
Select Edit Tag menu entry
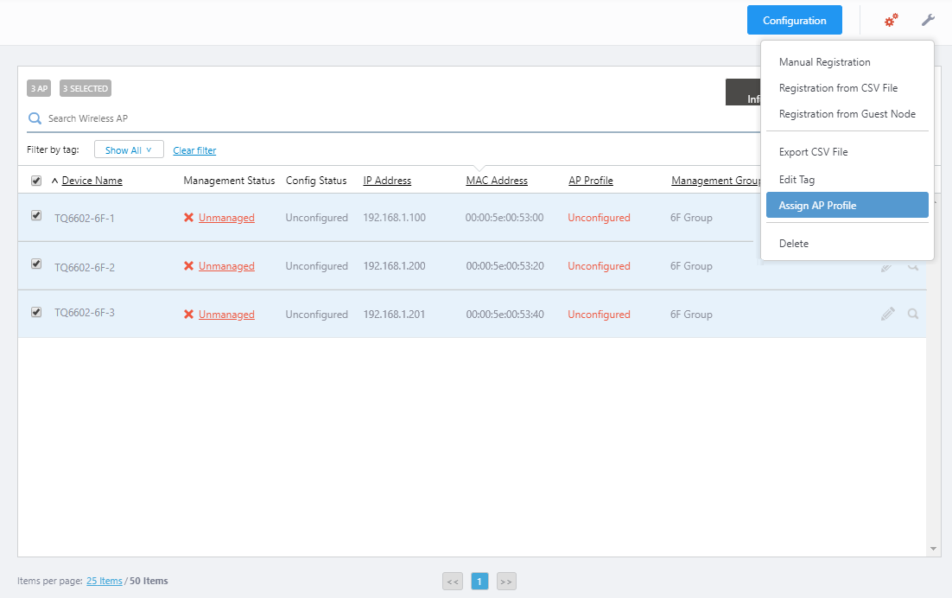click(x=797, y=180)
